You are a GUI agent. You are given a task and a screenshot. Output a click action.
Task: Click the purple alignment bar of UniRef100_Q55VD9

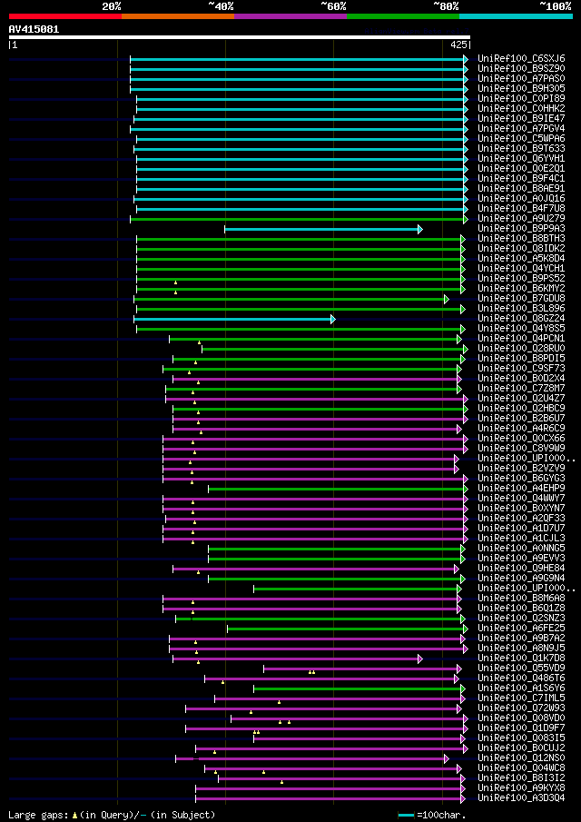point(362,668)
